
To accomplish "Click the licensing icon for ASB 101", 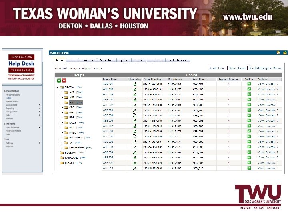I will tap(135, 84).
